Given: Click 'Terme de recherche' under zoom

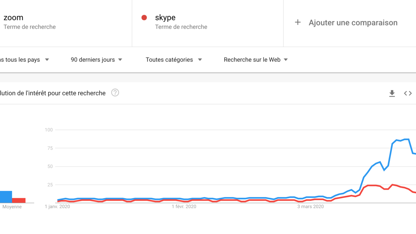Looking at the screenshot, I should point(30,27).
